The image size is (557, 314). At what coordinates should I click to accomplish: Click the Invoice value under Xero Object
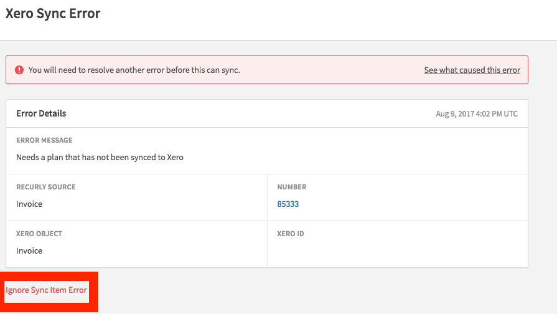(x=29, y=250)
